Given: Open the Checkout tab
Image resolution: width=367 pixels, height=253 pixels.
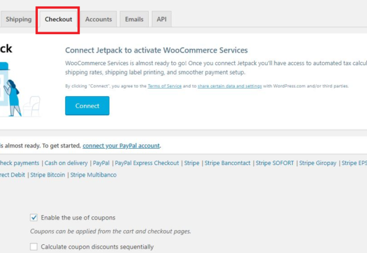Looking at the screenshot, I should pyautogui.click(x=58, y=19).
